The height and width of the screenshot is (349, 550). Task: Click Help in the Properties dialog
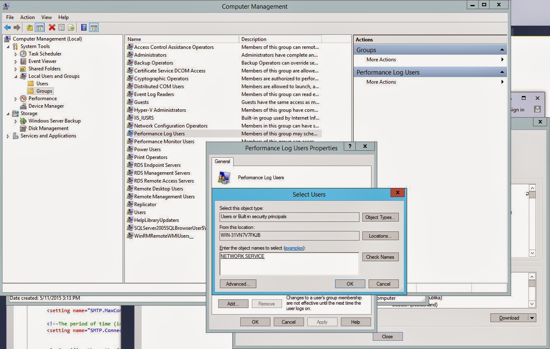coord(356,322)
